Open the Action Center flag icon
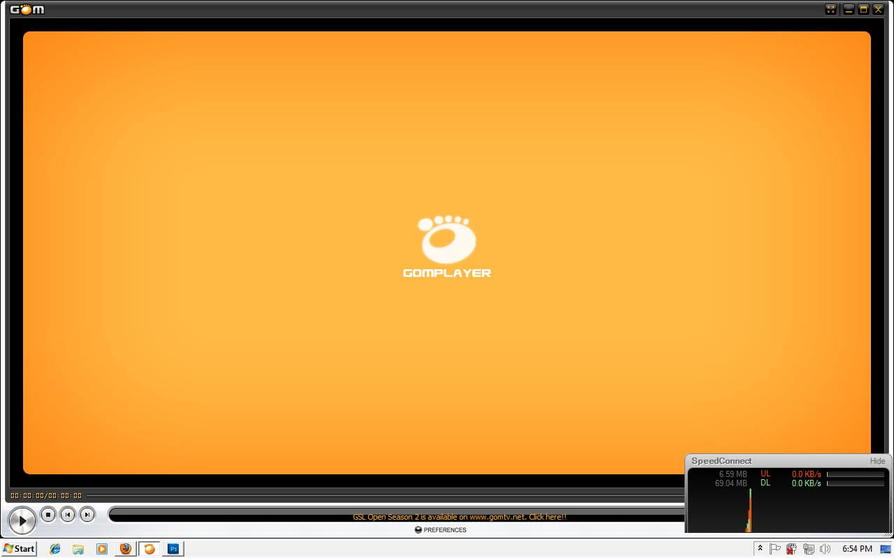894x558 pixels. [x=775, y=549]
